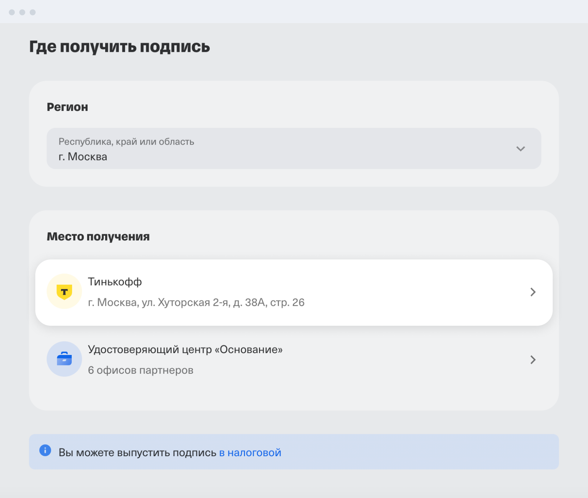The image size is (588, 498).
Task: Click the first window control dot
Action: tap(12, 12)
